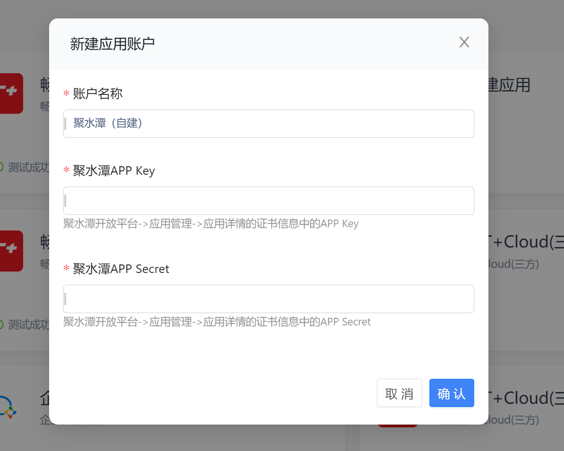Image resolution: width=564 pixels, height=451 pixels.
Task: Click the red asterisk beside 聚水潭APP Secret
Action: coord(66,268)
